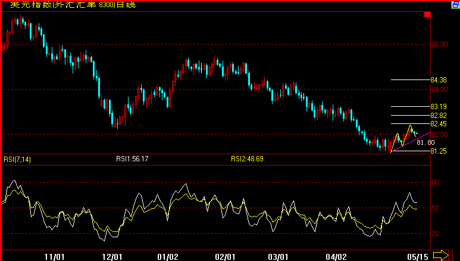Click the RSI 80 level label
Viewport: 460px width, 261px height.
click(436, 183)
